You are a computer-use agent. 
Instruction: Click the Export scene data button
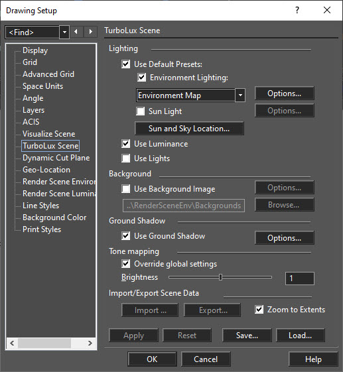point(212,310)
